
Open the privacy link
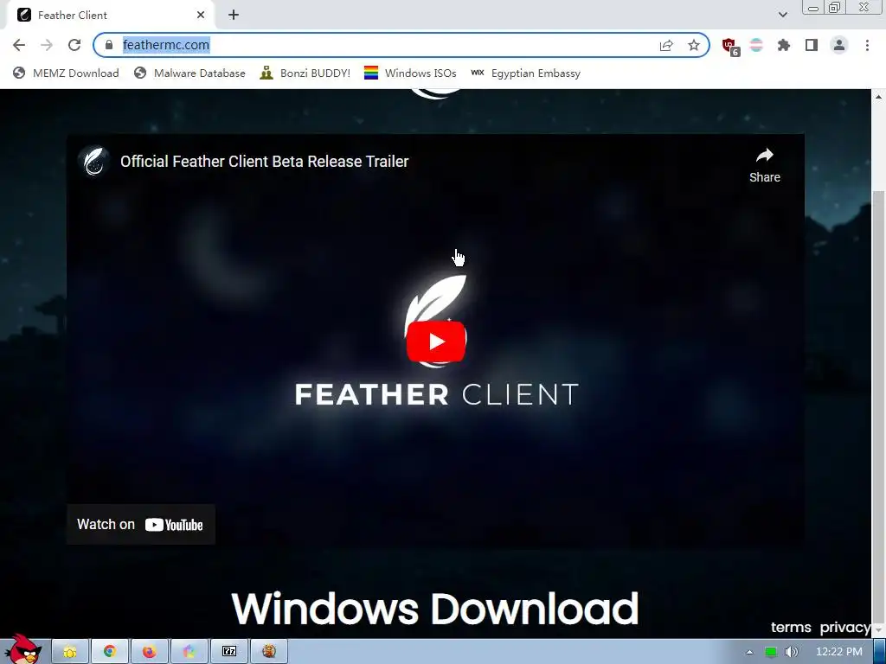[844, 628]
